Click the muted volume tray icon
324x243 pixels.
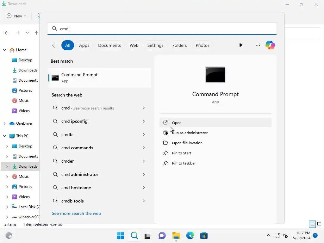click(285, 235)
